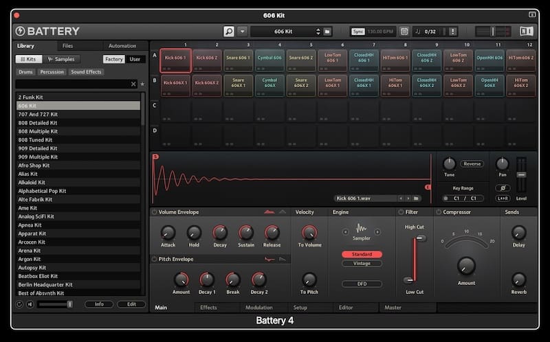Switch to the Files tab
Screen dimensions: 550x342
(x=67, y=46)
